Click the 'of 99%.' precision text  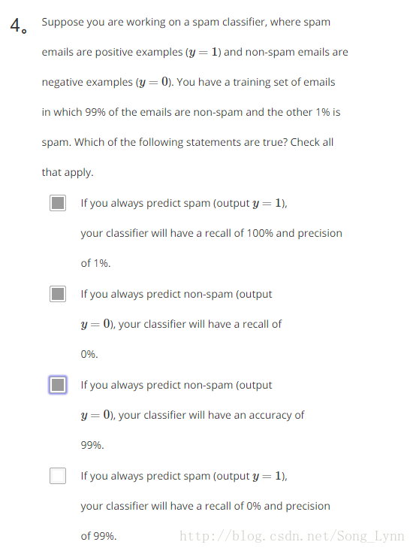(98, 536)
